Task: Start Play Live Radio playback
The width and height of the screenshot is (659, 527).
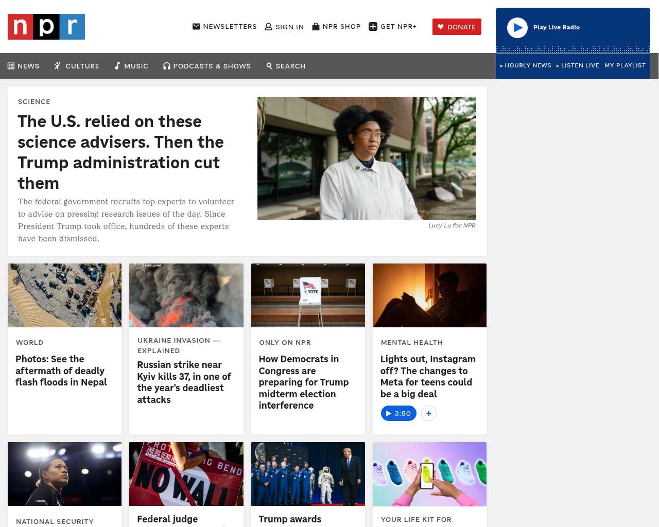Action: coord(517,28)
